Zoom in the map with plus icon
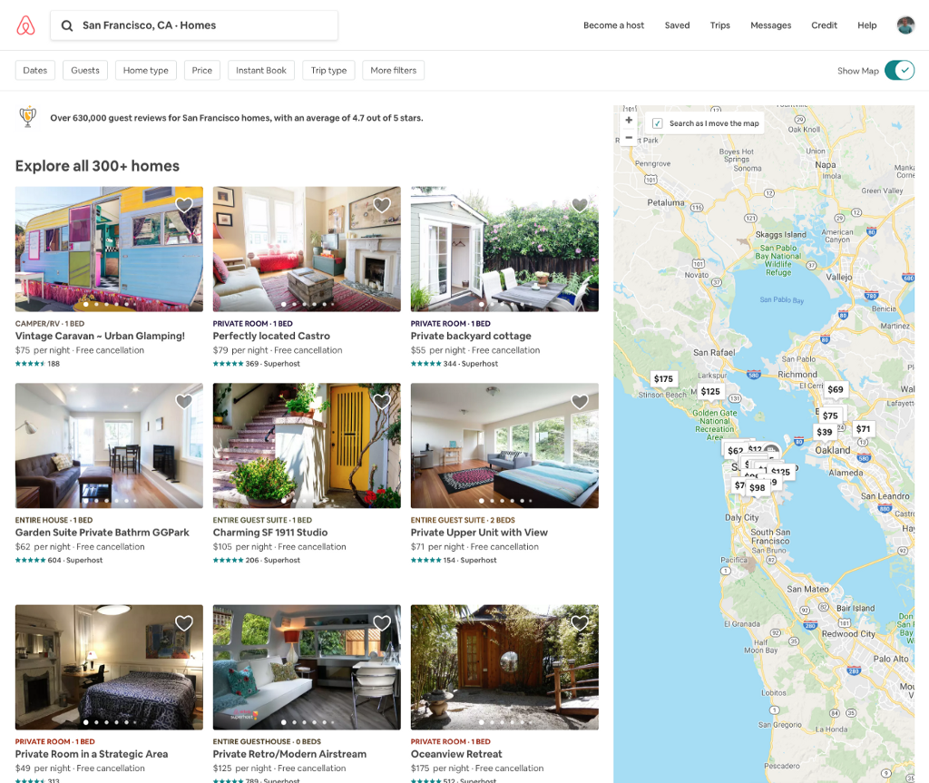The image size is (929, 783). pos(629,120)
